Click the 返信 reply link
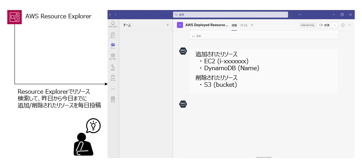Screen dimensions: 362x167 196,36
